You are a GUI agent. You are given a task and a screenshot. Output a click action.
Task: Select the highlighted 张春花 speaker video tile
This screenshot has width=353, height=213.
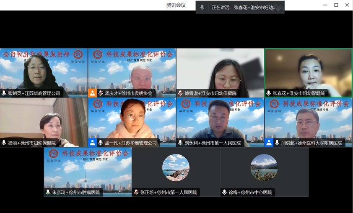309,73
